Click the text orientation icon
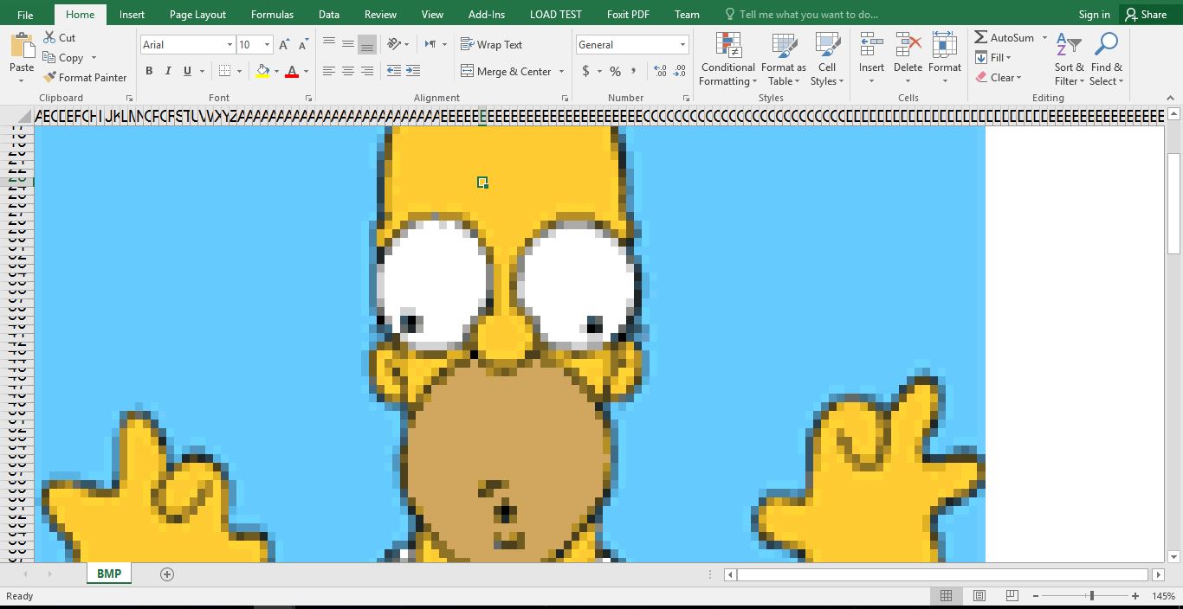The image size is (1183, 609). [395, 44]
